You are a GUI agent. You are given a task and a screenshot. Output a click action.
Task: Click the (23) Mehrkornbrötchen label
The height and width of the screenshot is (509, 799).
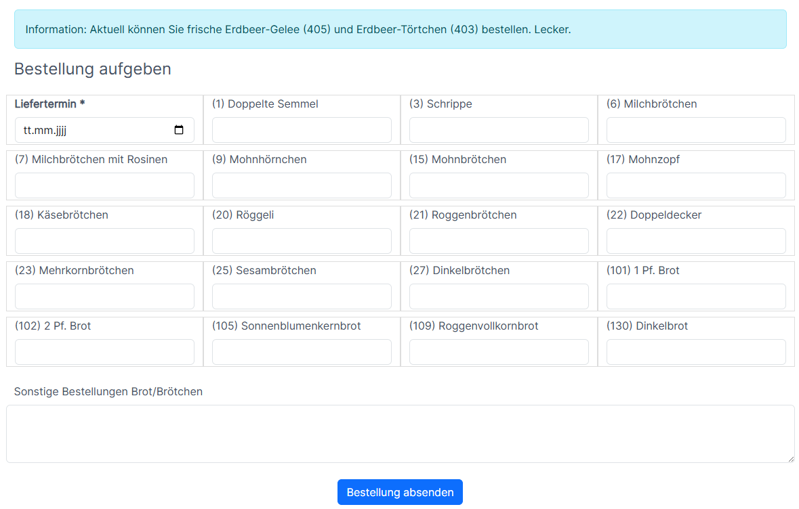[x=75, y=270]
